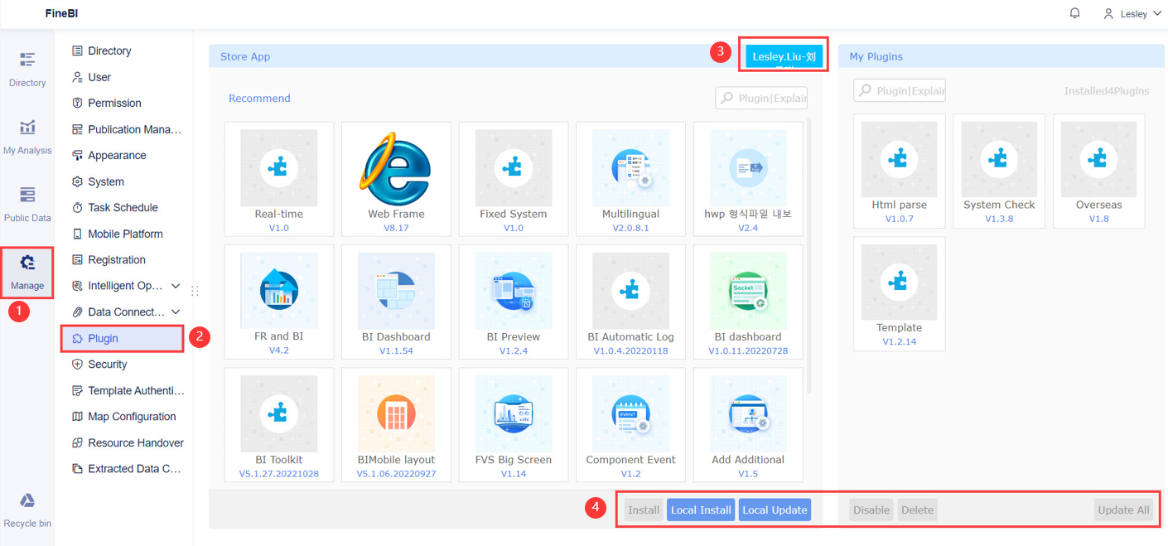
Task: Click the Local Update button
Action: tap(775, 510)
